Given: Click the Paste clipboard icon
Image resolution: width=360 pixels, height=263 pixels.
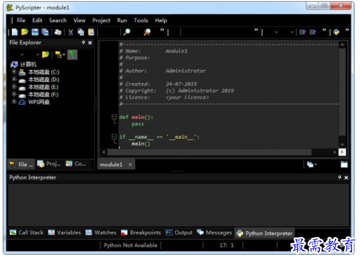Looking at the screenshot, I should click(91, 32).
